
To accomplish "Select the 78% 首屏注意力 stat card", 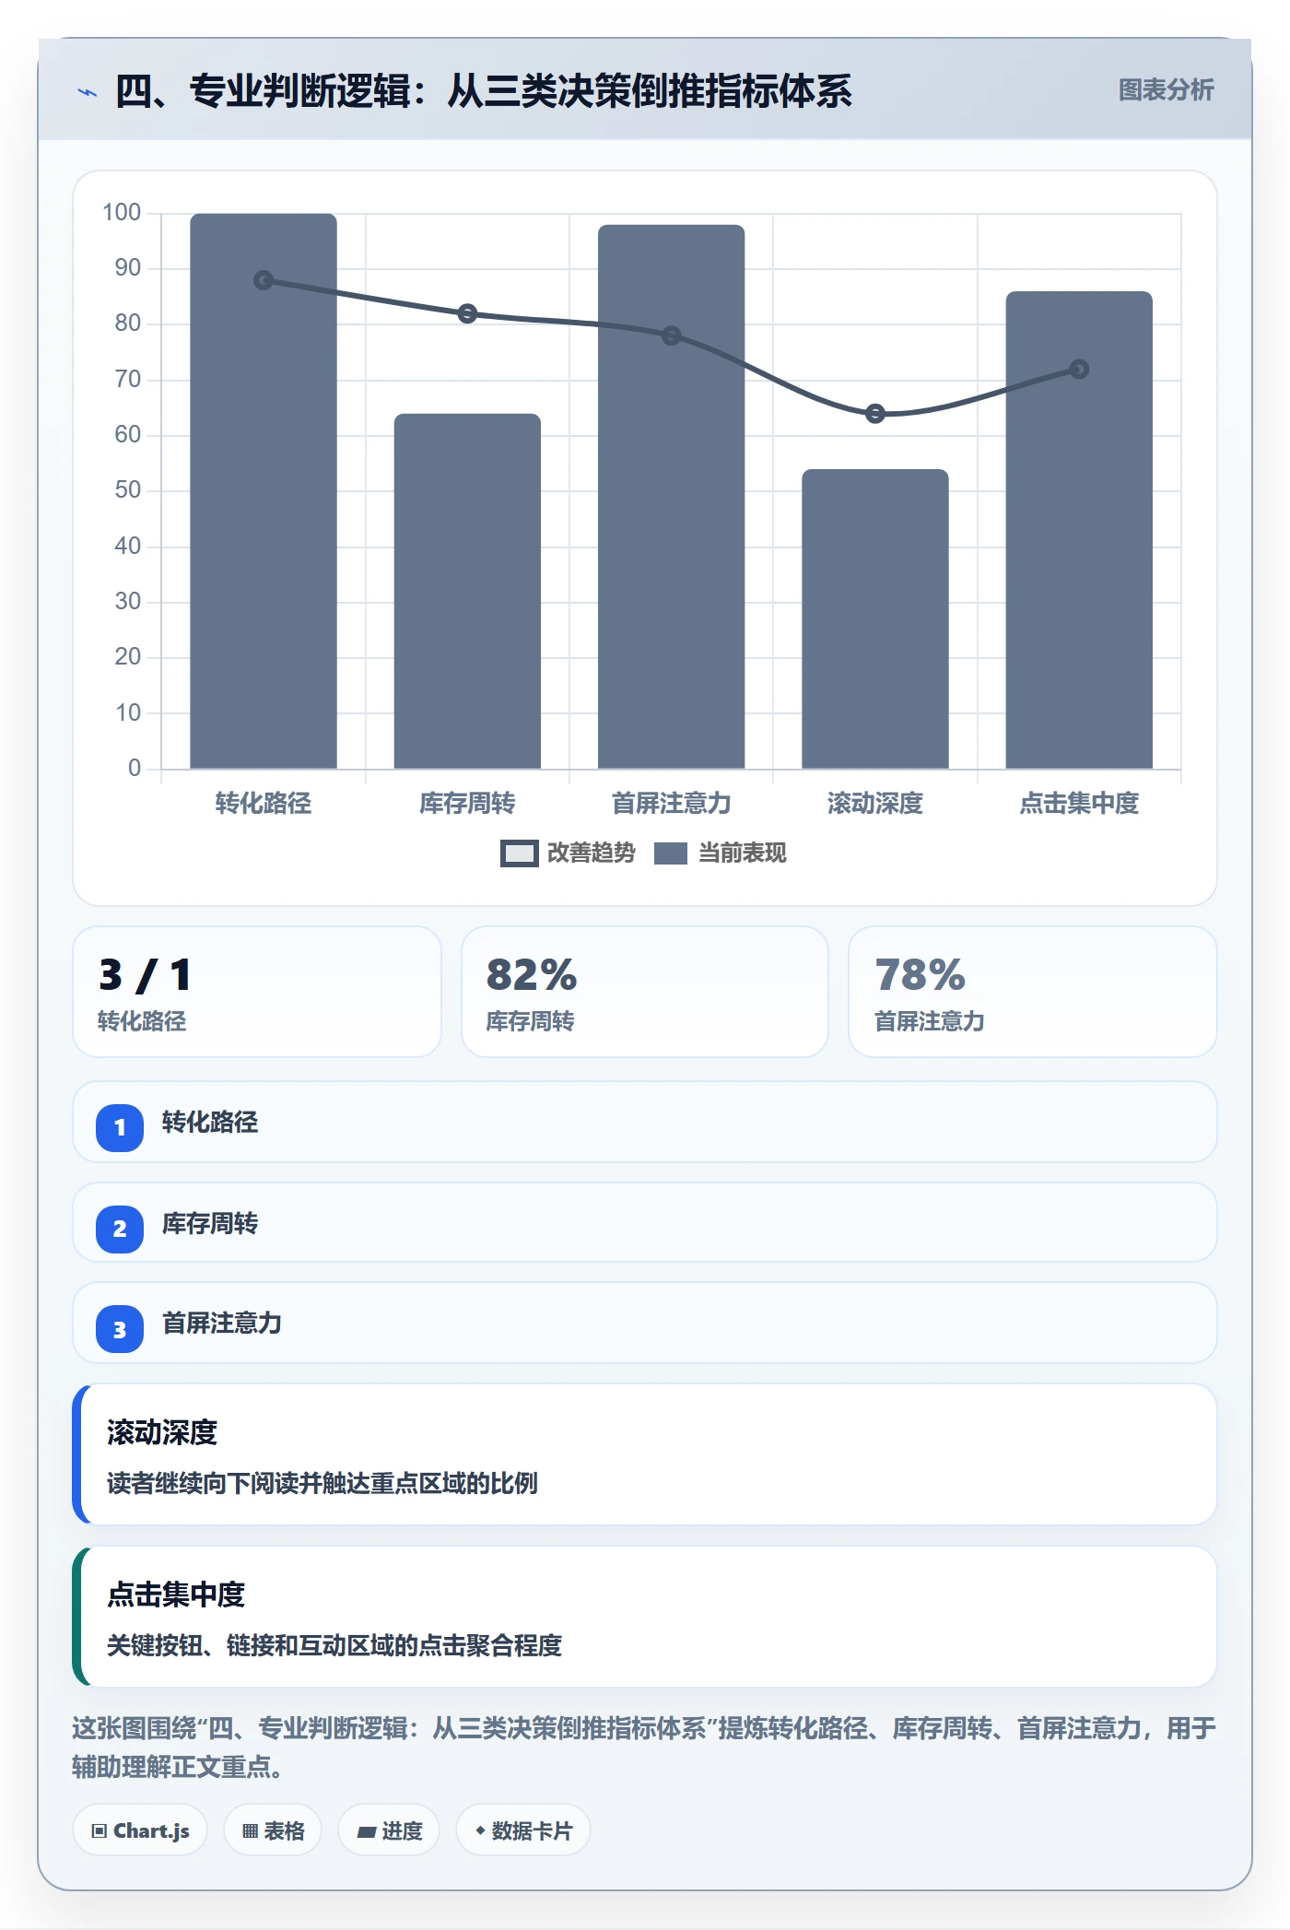I will 1032,992.
